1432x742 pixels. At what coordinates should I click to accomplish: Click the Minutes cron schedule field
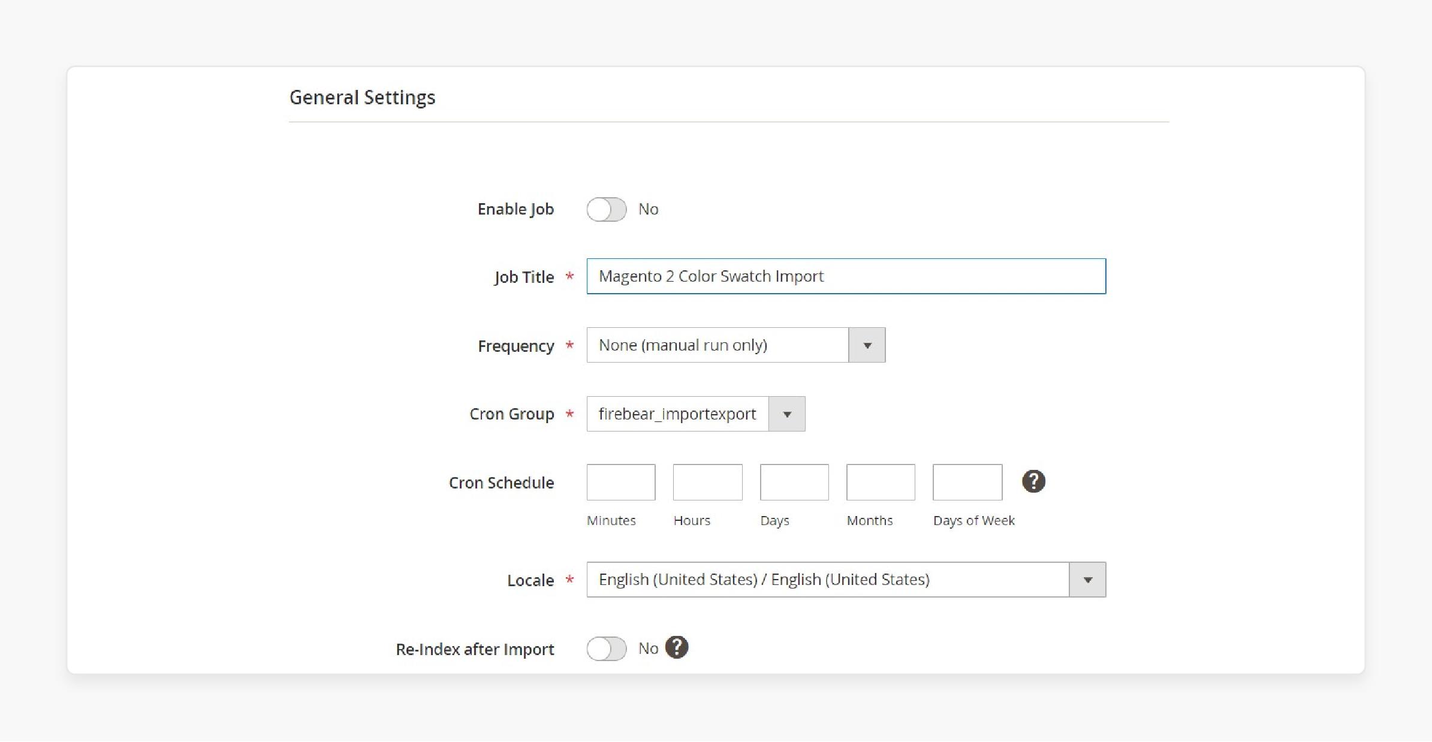tap(621, 482)
